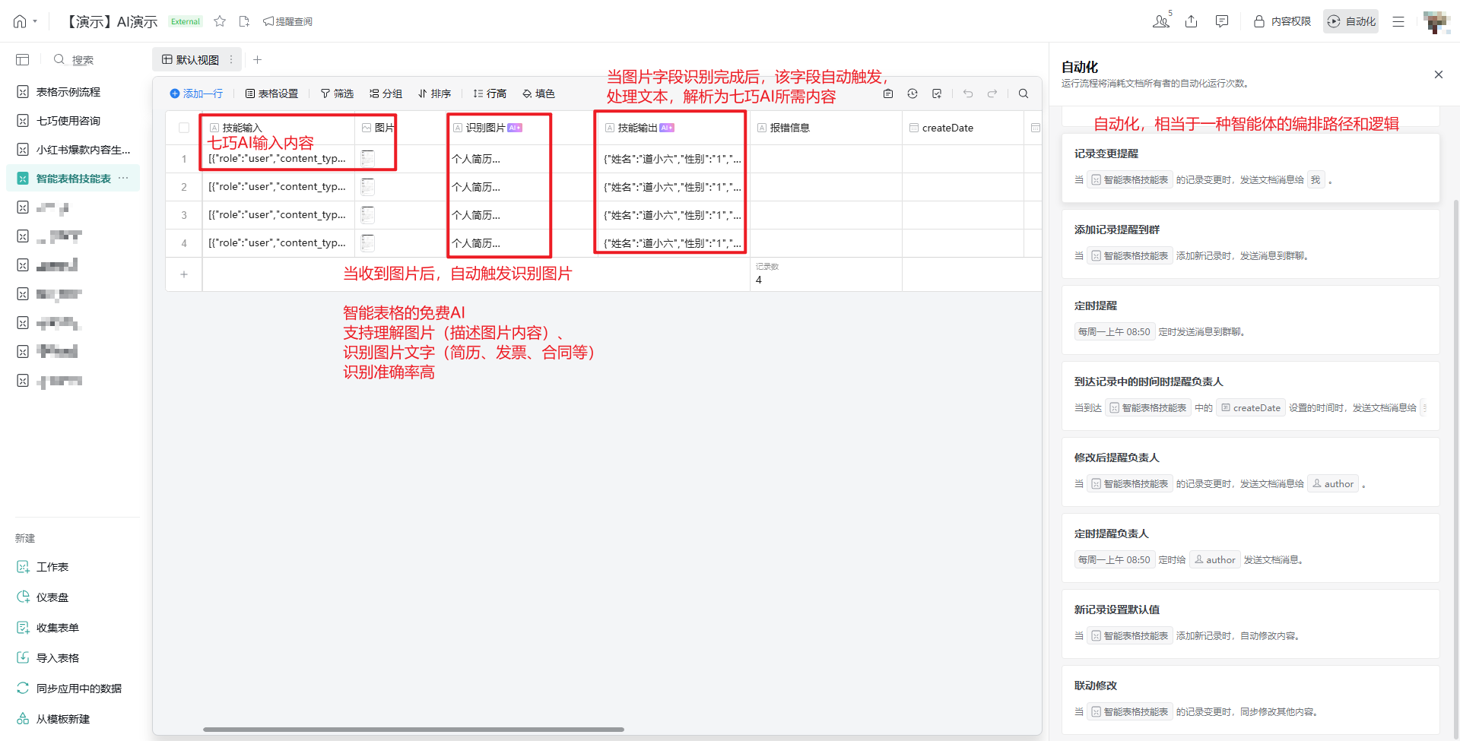
Task: Click 添加一行 to add a row
Action: (196, 93)
